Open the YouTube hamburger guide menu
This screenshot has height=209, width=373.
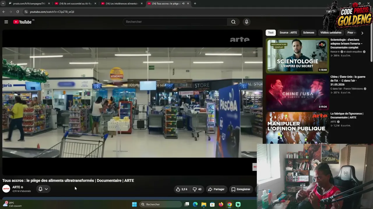point(6,22)
